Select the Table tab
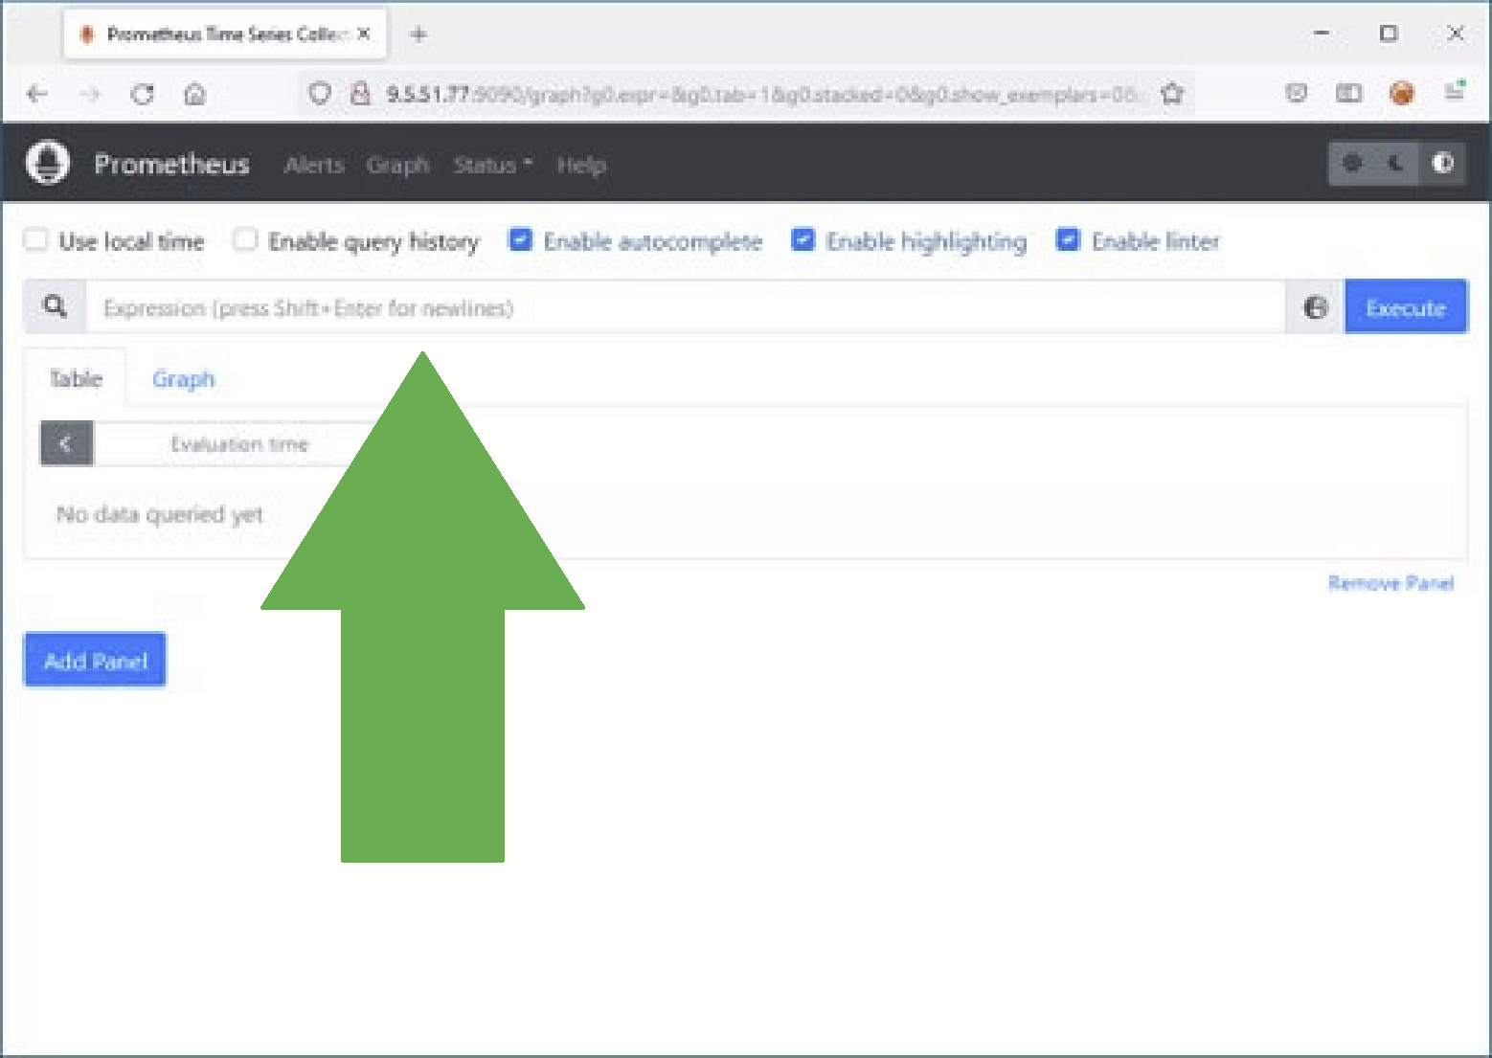The image size is (1492, 1058). click(x=76, y=379)
